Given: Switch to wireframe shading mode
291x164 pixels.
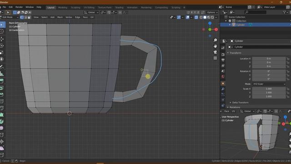Looking at the screenshot, I should tap(201, 17).
